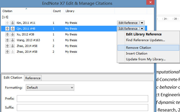The image size is (180, 112).
Task: Sort by the Citation column header
Action: pyautogui.click(x=26, y=11)
